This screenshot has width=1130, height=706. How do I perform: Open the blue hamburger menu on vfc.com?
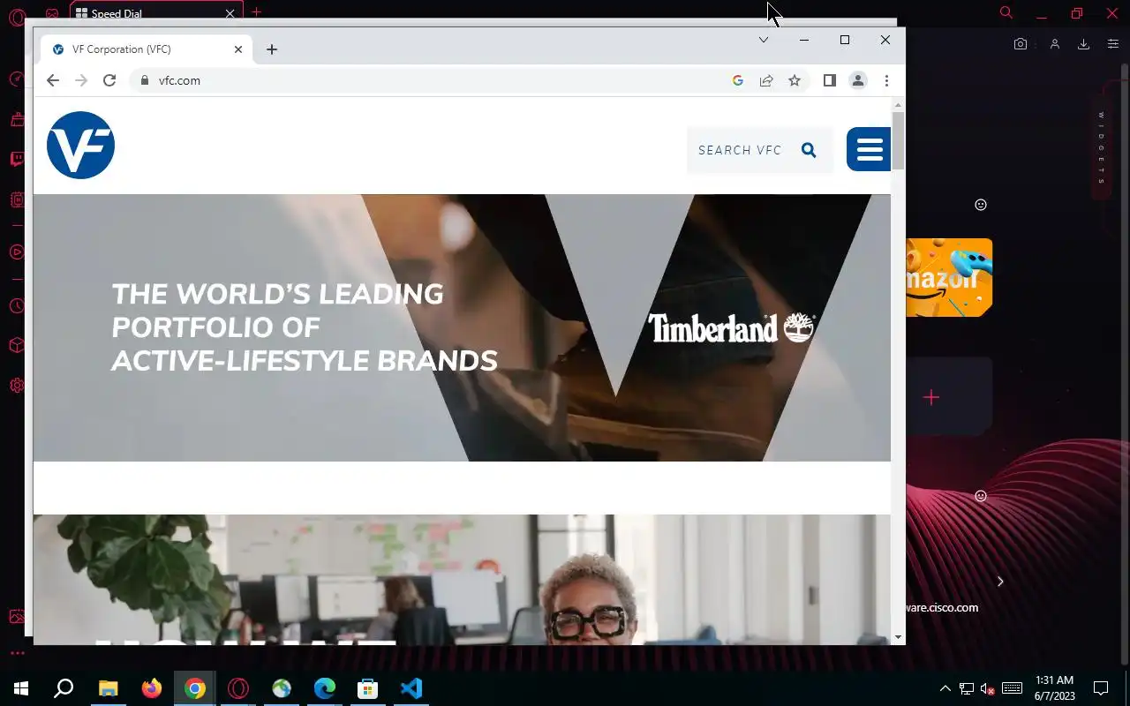(x=869, y=149)
